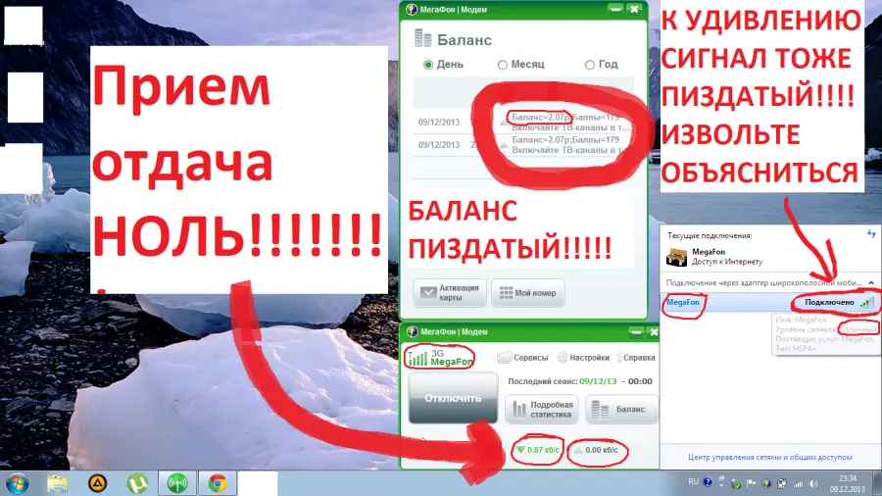The height and width of the screenshot is (496, 882).
Task: Open the Action Center flag icon
Action: [x=751, y=483]
